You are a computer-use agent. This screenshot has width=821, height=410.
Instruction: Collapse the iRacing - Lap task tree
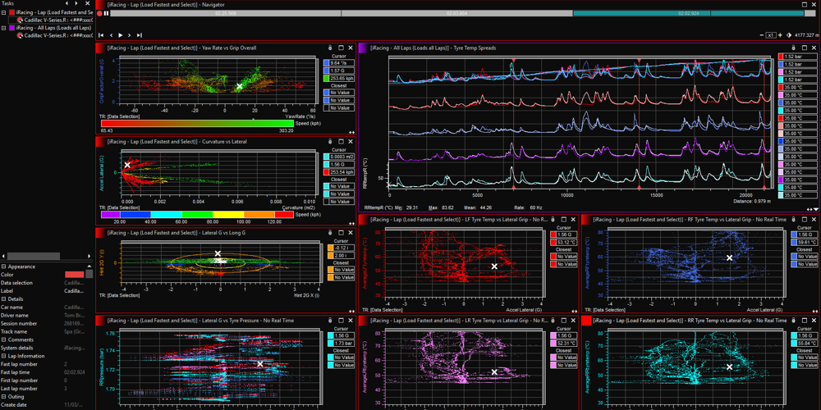point(2,12)
